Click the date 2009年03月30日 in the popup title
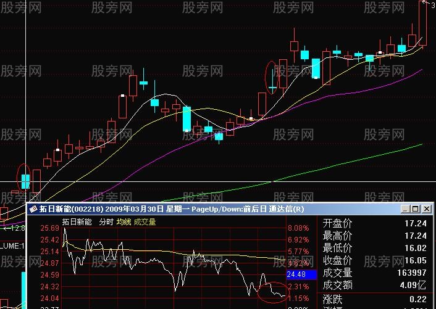 pos(134,209)
